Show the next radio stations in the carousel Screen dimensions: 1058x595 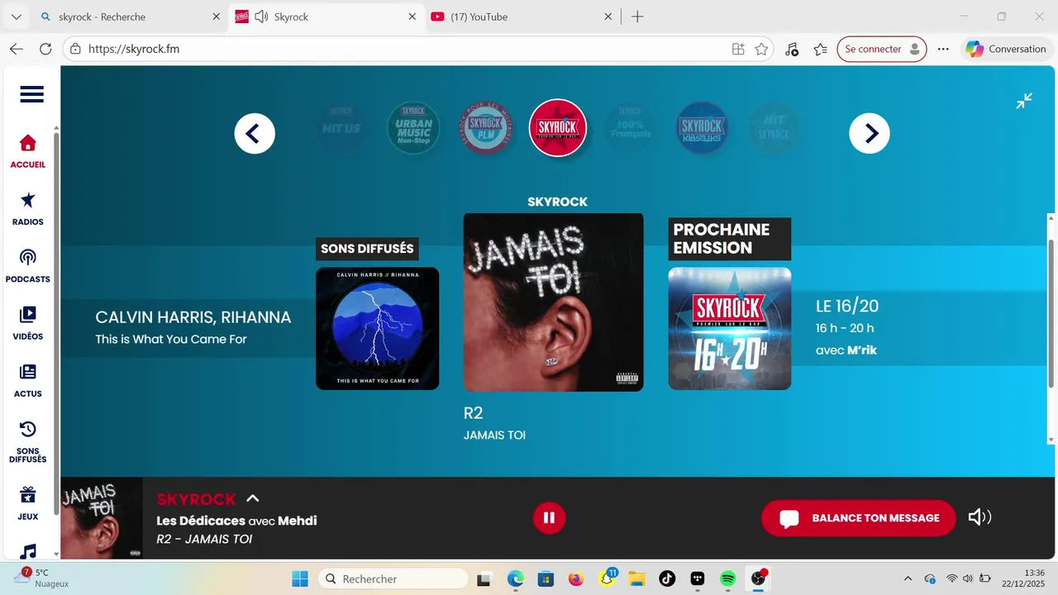click(x=870, y=133)
